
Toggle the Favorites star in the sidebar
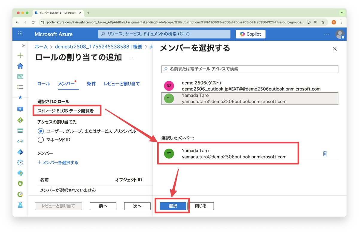pos(20,97)
